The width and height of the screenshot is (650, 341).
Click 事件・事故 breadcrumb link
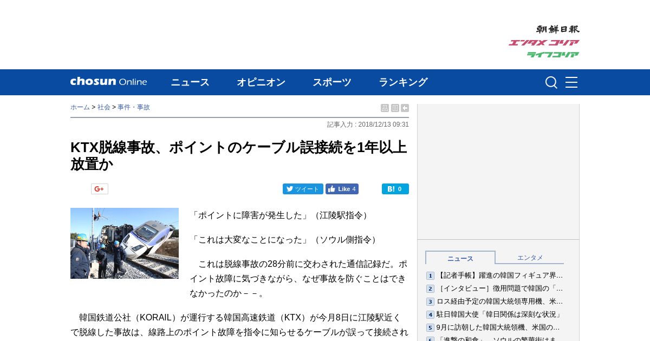click(134, 108)
